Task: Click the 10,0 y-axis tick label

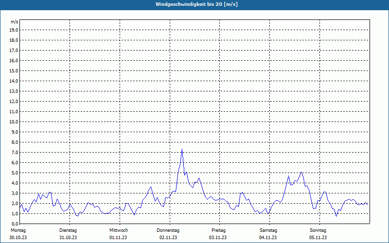Action: pyautogui.click(x=14, y=122)
